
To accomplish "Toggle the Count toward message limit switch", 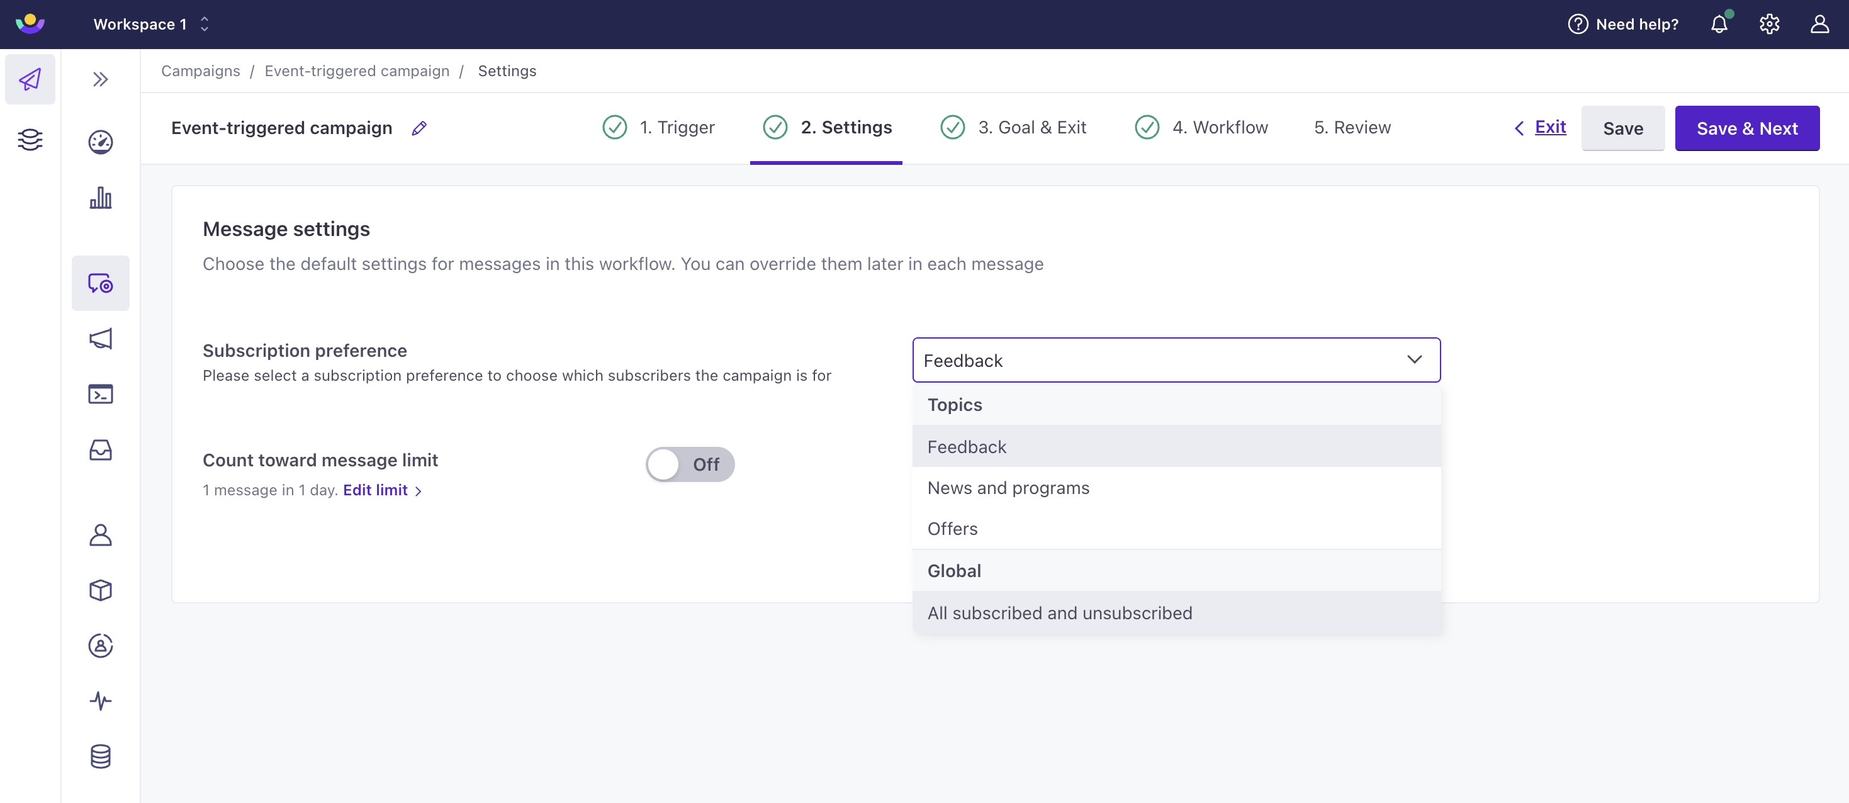I will (x=690, y=463).
